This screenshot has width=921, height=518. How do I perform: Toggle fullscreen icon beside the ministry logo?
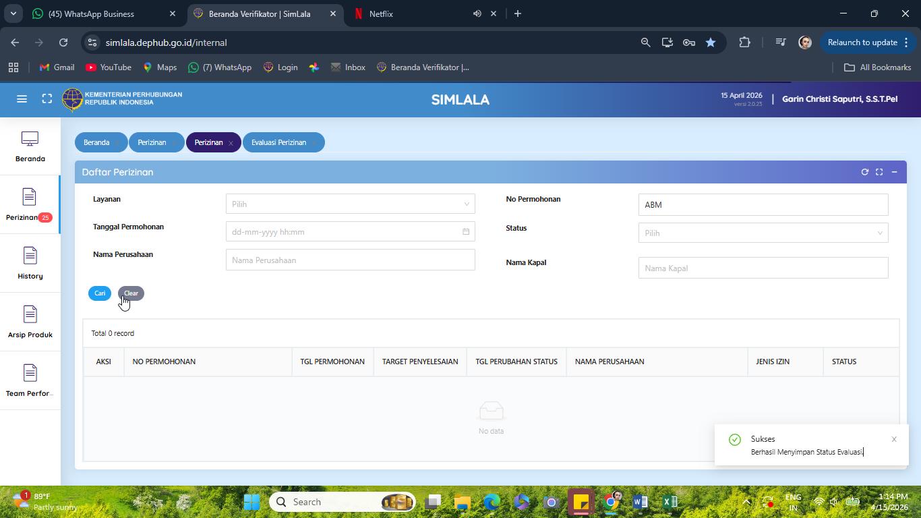point(47,99)
